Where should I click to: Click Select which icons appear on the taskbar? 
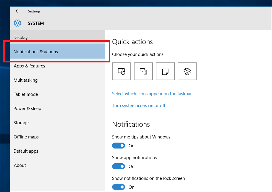(152, 94)
